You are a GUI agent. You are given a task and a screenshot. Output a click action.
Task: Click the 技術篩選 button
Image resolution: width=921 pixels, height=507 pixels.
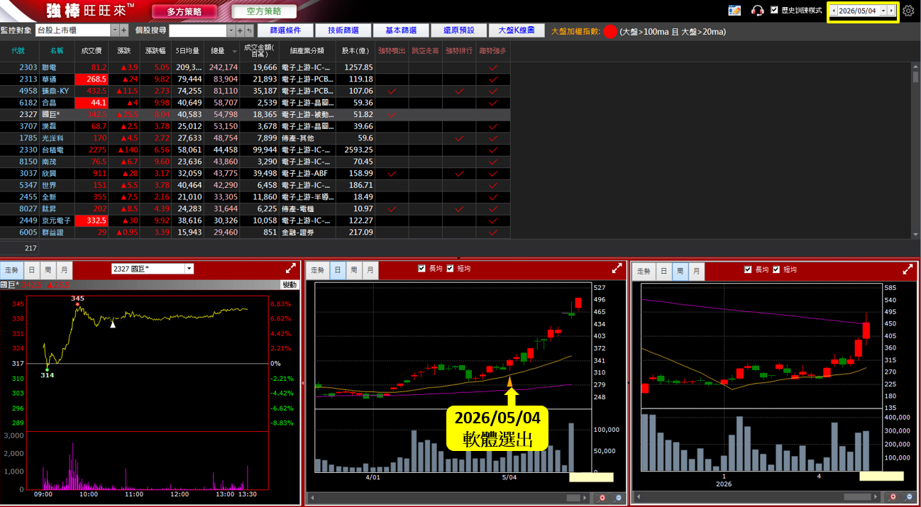[343, 30]
